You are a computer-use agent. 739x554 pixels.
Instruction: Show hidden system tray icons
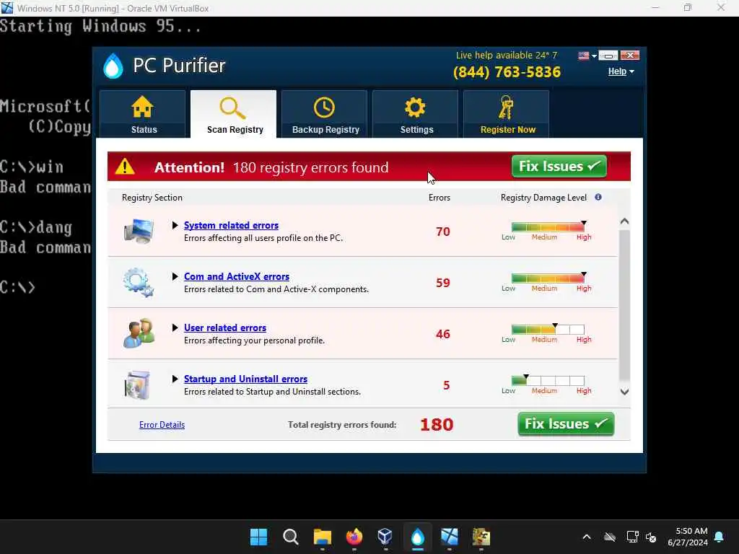point(586,537)
